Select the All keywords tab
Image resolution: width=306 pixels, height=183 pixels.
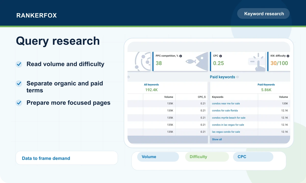151,85
